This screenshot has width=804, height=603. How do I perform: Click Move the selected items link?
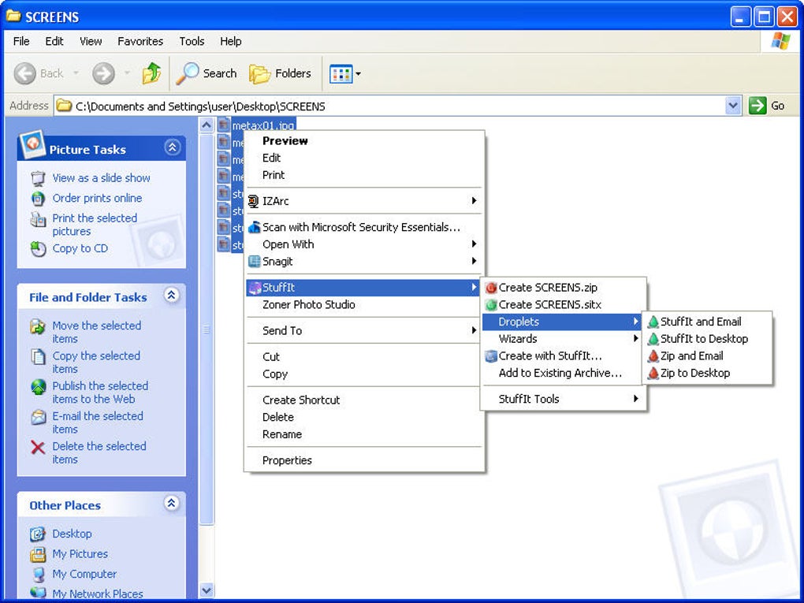pos(97,332)
